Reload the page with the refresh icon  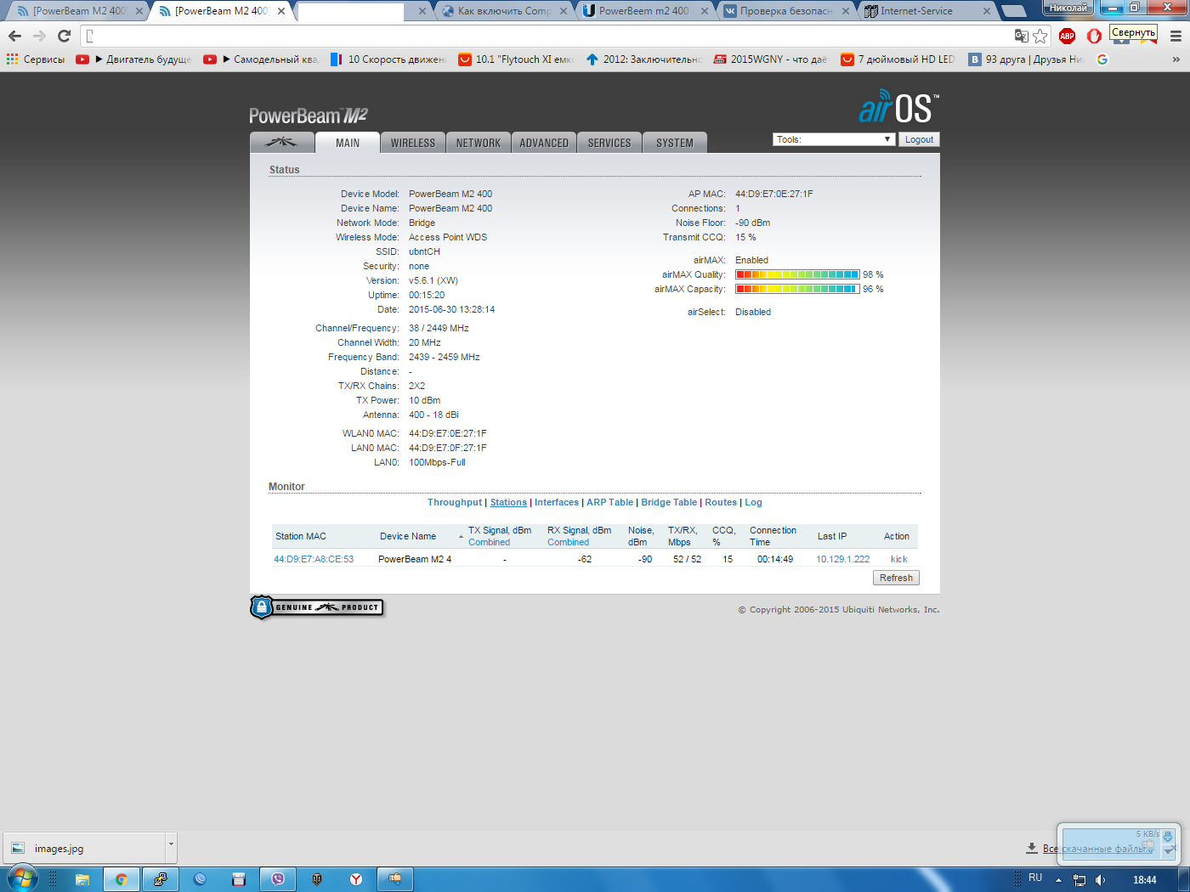coord(64,36)
